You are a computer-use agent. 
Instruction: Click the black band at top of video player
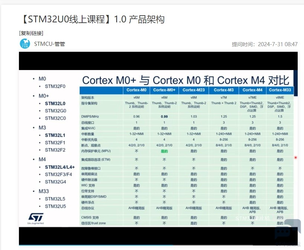click(x=158, y=61)
